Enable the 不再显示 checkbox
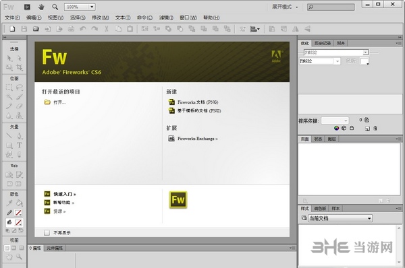405x268 pixels. click(47, 233)
